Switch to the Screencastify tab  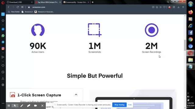(76, 2)
